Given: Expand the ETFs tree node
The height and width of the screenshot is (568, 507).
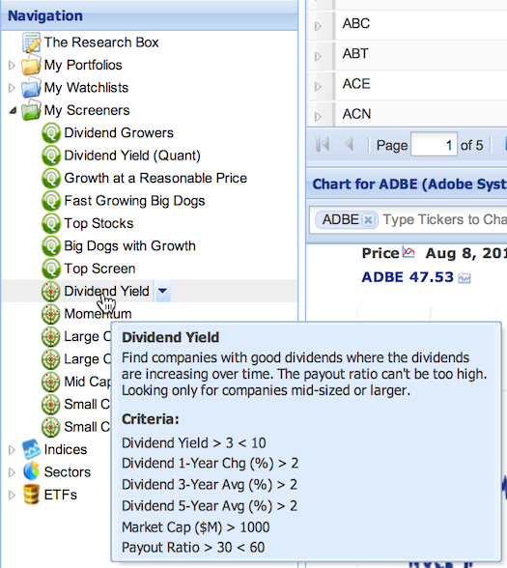Looking at the screenshot, I should tap(12, 495).
